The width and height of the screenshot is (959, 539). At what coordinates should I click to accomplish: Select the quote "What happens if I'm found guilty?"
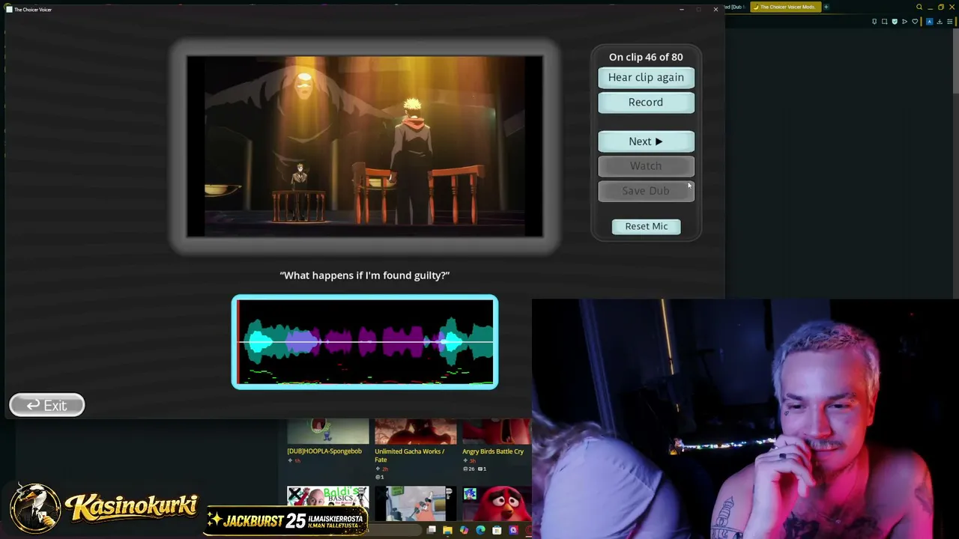pyautogui.click(x=365, y=275)
